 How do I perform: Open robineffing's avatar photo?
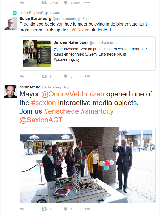point(10,92)
